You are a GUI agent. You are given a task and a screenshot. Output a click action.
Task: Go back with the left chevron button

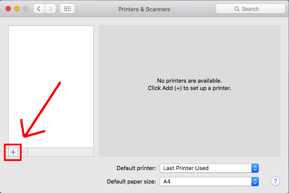(x=39, y=9)
